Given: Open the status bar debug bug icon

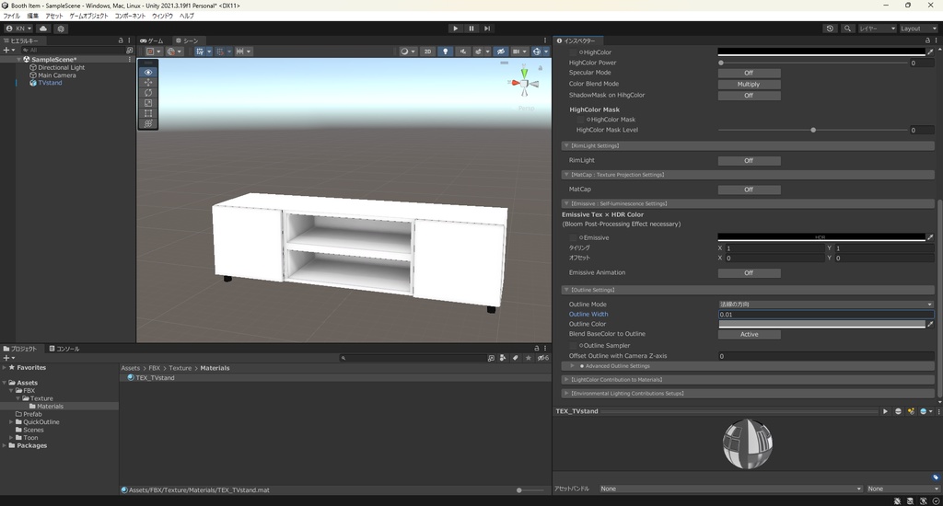Looking at the screenshot, I should [897, 500].
